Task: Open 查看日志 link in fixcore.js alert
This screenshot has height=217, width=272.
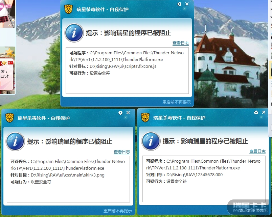Action: click(181, 43)
